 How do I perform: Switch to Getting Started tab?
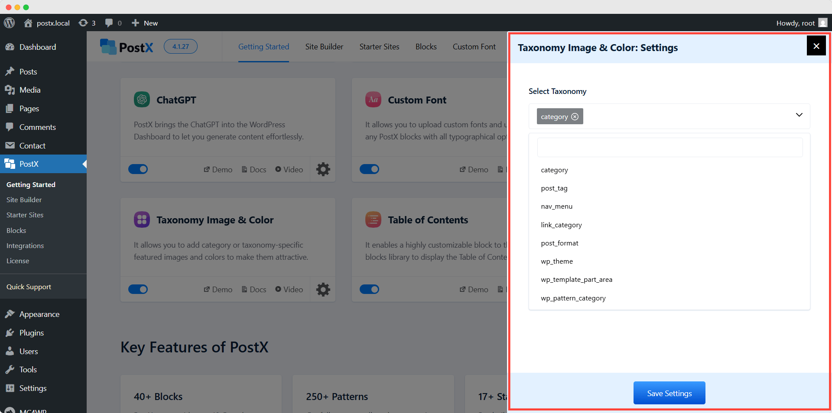point(263,47)
